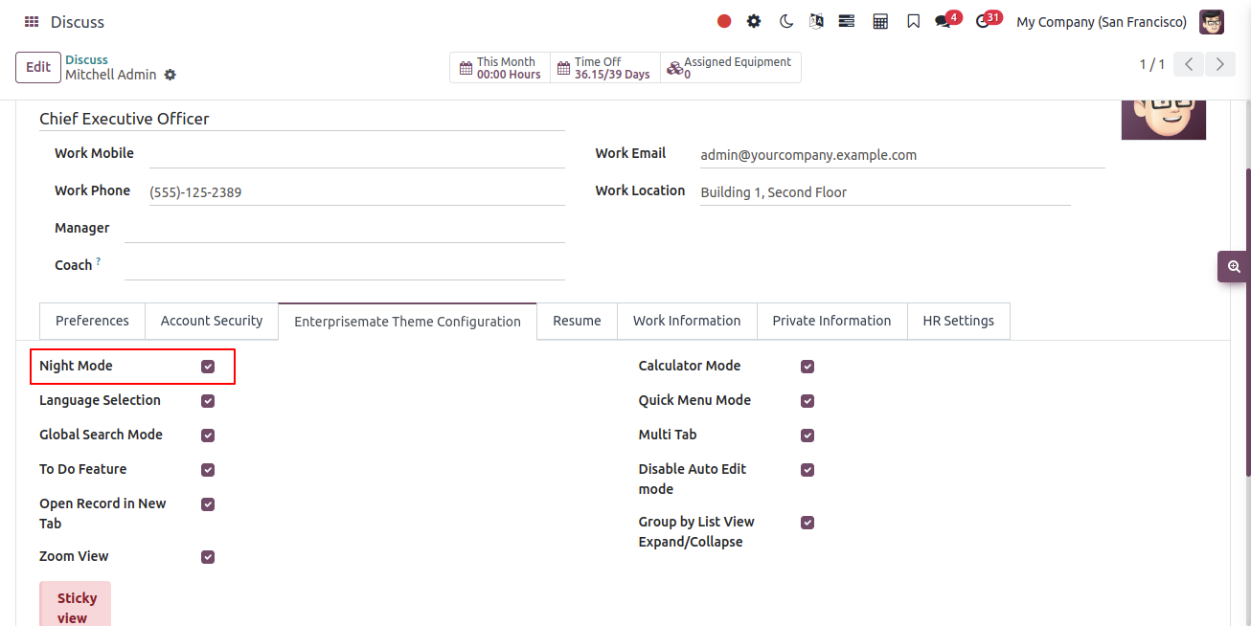The image size is (1251, 626).
Task: Click the Work Email field
Action: (x=902, y=155)
